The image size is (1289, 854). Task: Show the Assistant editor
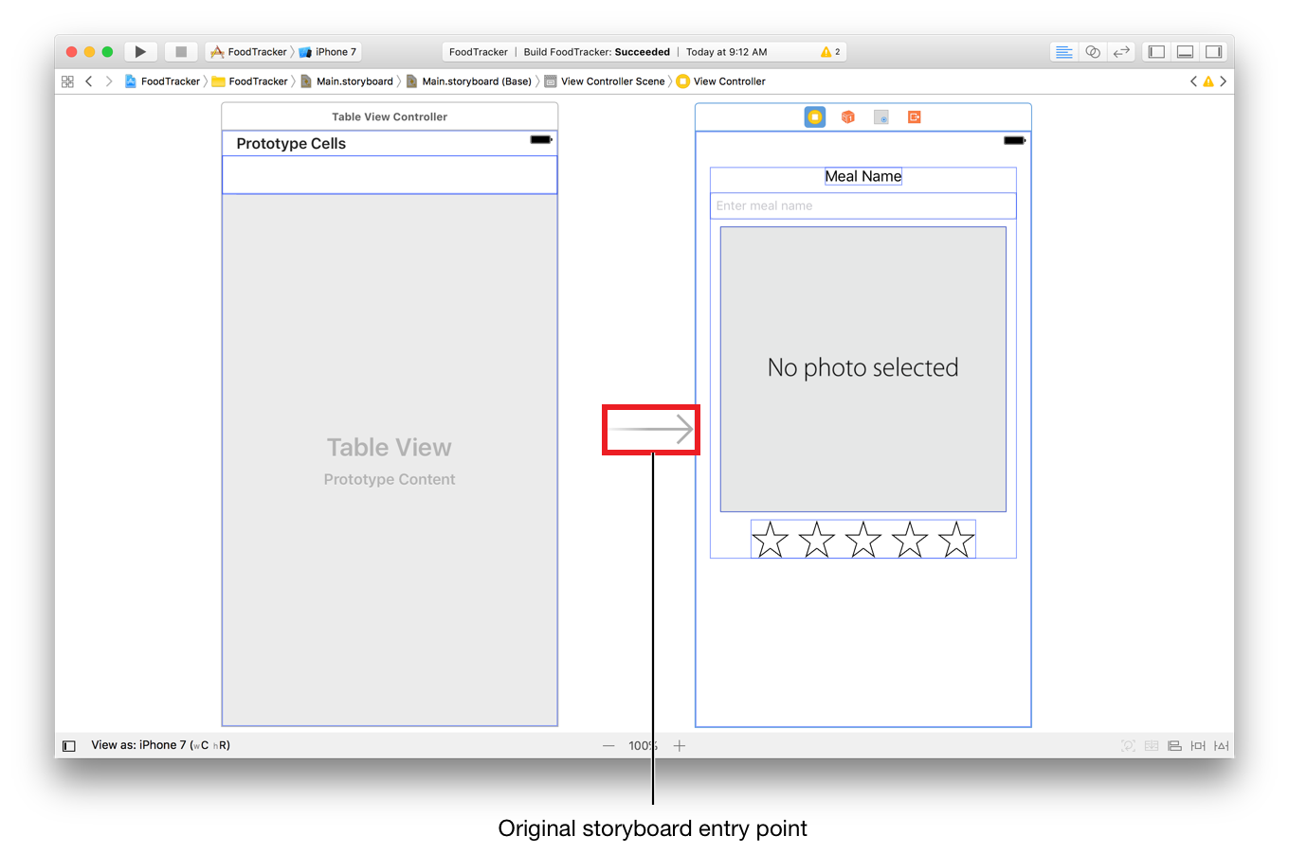pyautogui.click(x=1093, y=52)
